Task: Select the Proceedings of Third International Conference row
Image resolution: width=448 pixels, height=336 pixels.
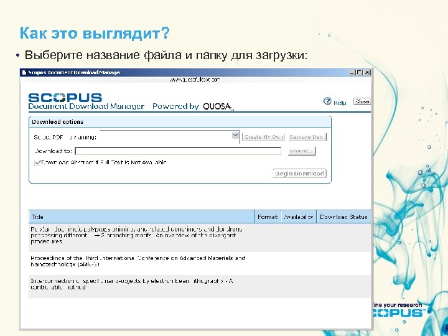Action: (x=200, y=263)
